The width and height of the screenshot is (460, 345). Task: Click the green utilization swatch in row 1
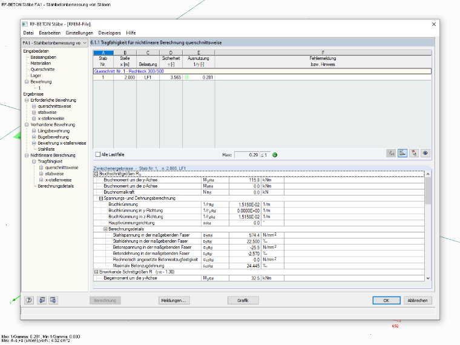(186, 77)
